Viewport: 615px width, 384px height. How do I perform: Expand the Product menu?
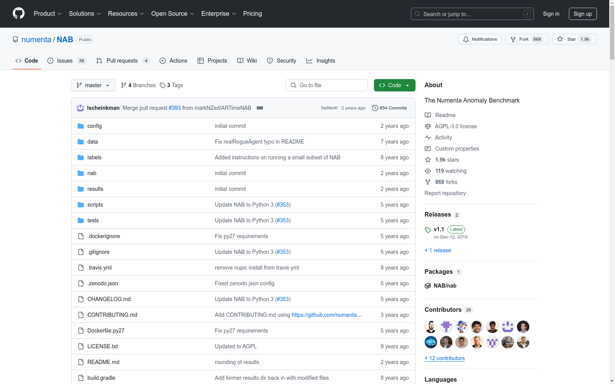click(48, 13)
